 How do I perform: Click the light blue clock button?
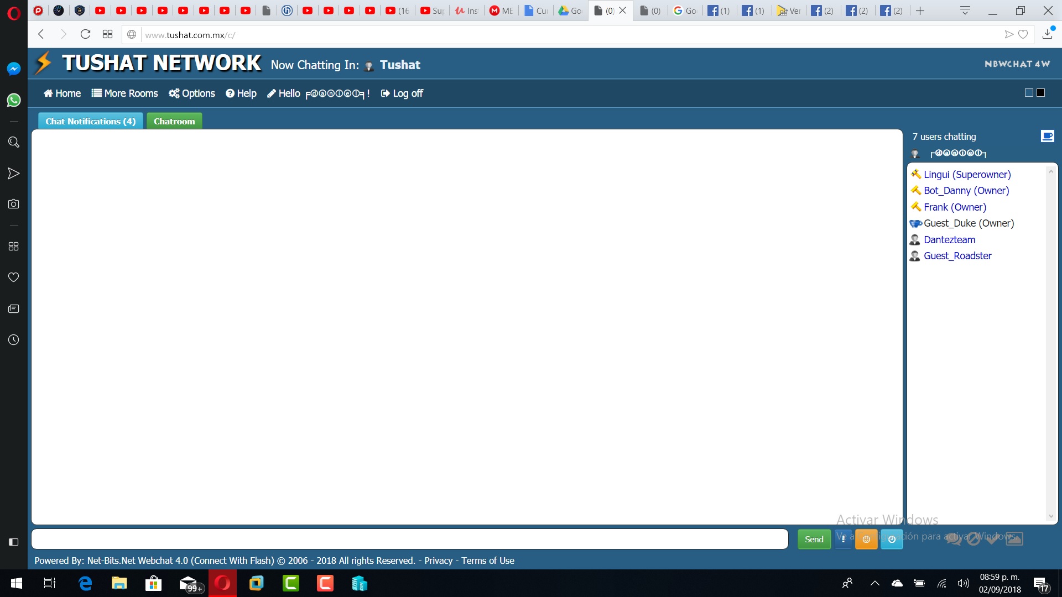[892, 539]
